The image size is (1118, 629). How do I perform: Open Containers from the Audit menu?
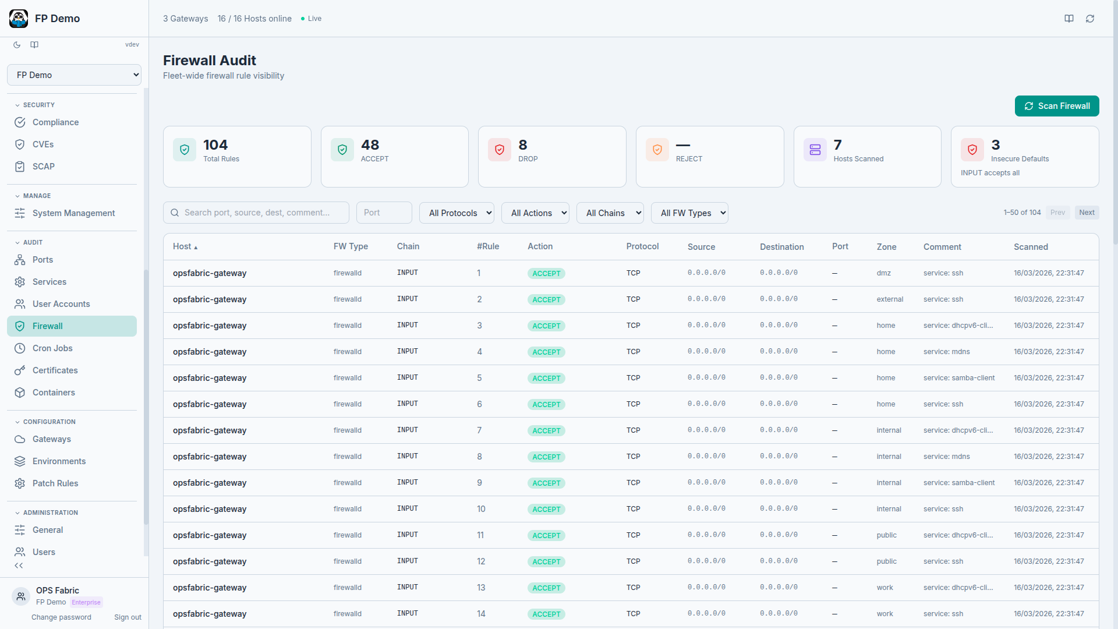[54, 392]
